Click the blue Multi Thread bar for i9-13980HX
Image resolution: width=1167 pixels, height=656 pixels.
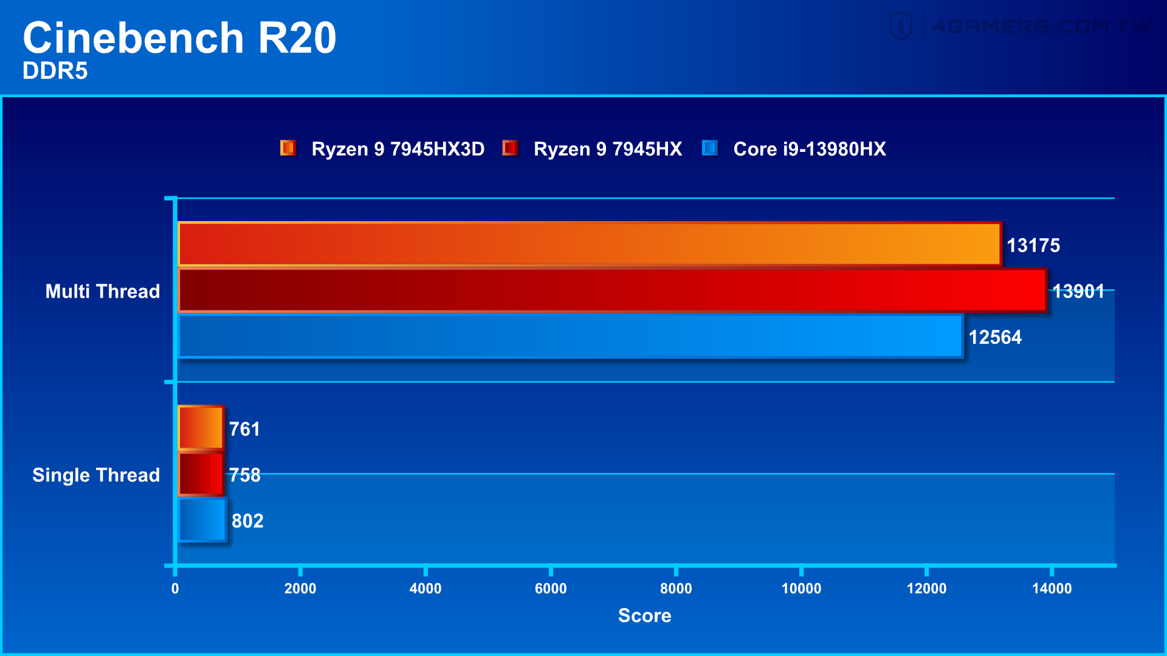570,336
